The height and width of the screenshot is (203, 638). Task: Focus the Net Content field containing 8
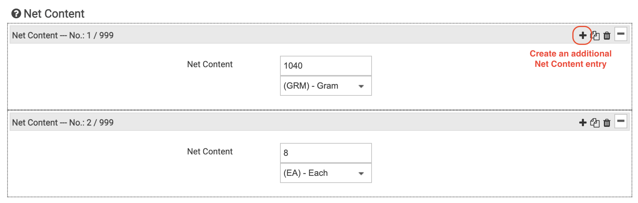(325, 153)
